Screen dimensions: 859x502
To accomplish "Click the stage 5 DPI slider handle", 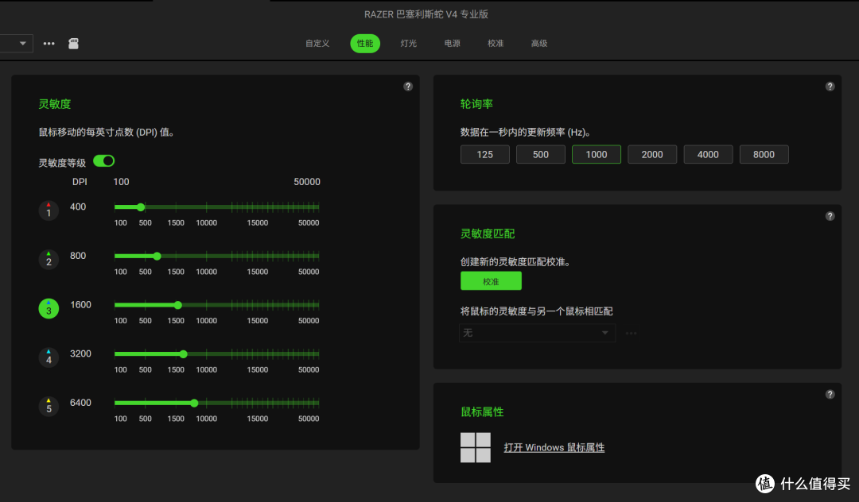I will tap(195, 403).
